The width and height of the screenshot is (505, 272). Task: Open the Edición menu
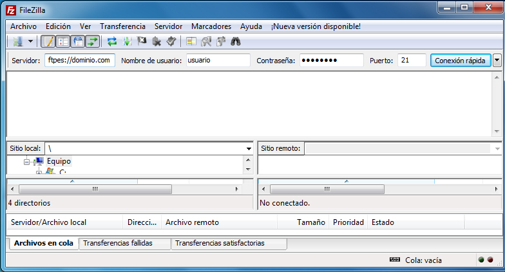58,26
